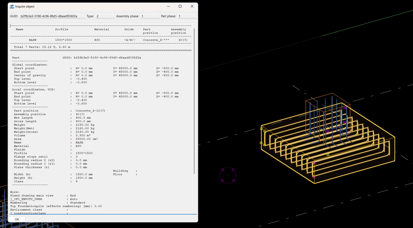The width and height of the screenshot is (413, 228).
Task: Select second magenta handle below the column top
Action: (x=344, y=122)
